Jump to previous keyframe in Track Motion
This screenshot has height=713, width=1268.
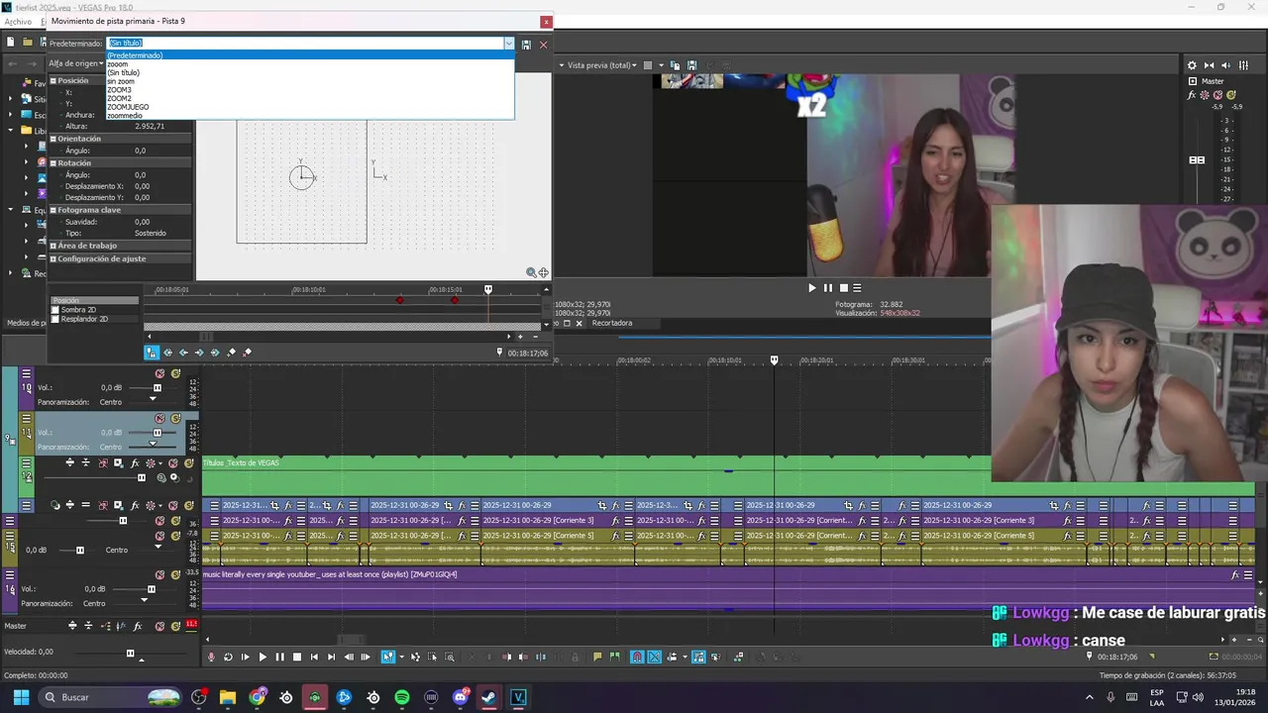tap(183, 353)
